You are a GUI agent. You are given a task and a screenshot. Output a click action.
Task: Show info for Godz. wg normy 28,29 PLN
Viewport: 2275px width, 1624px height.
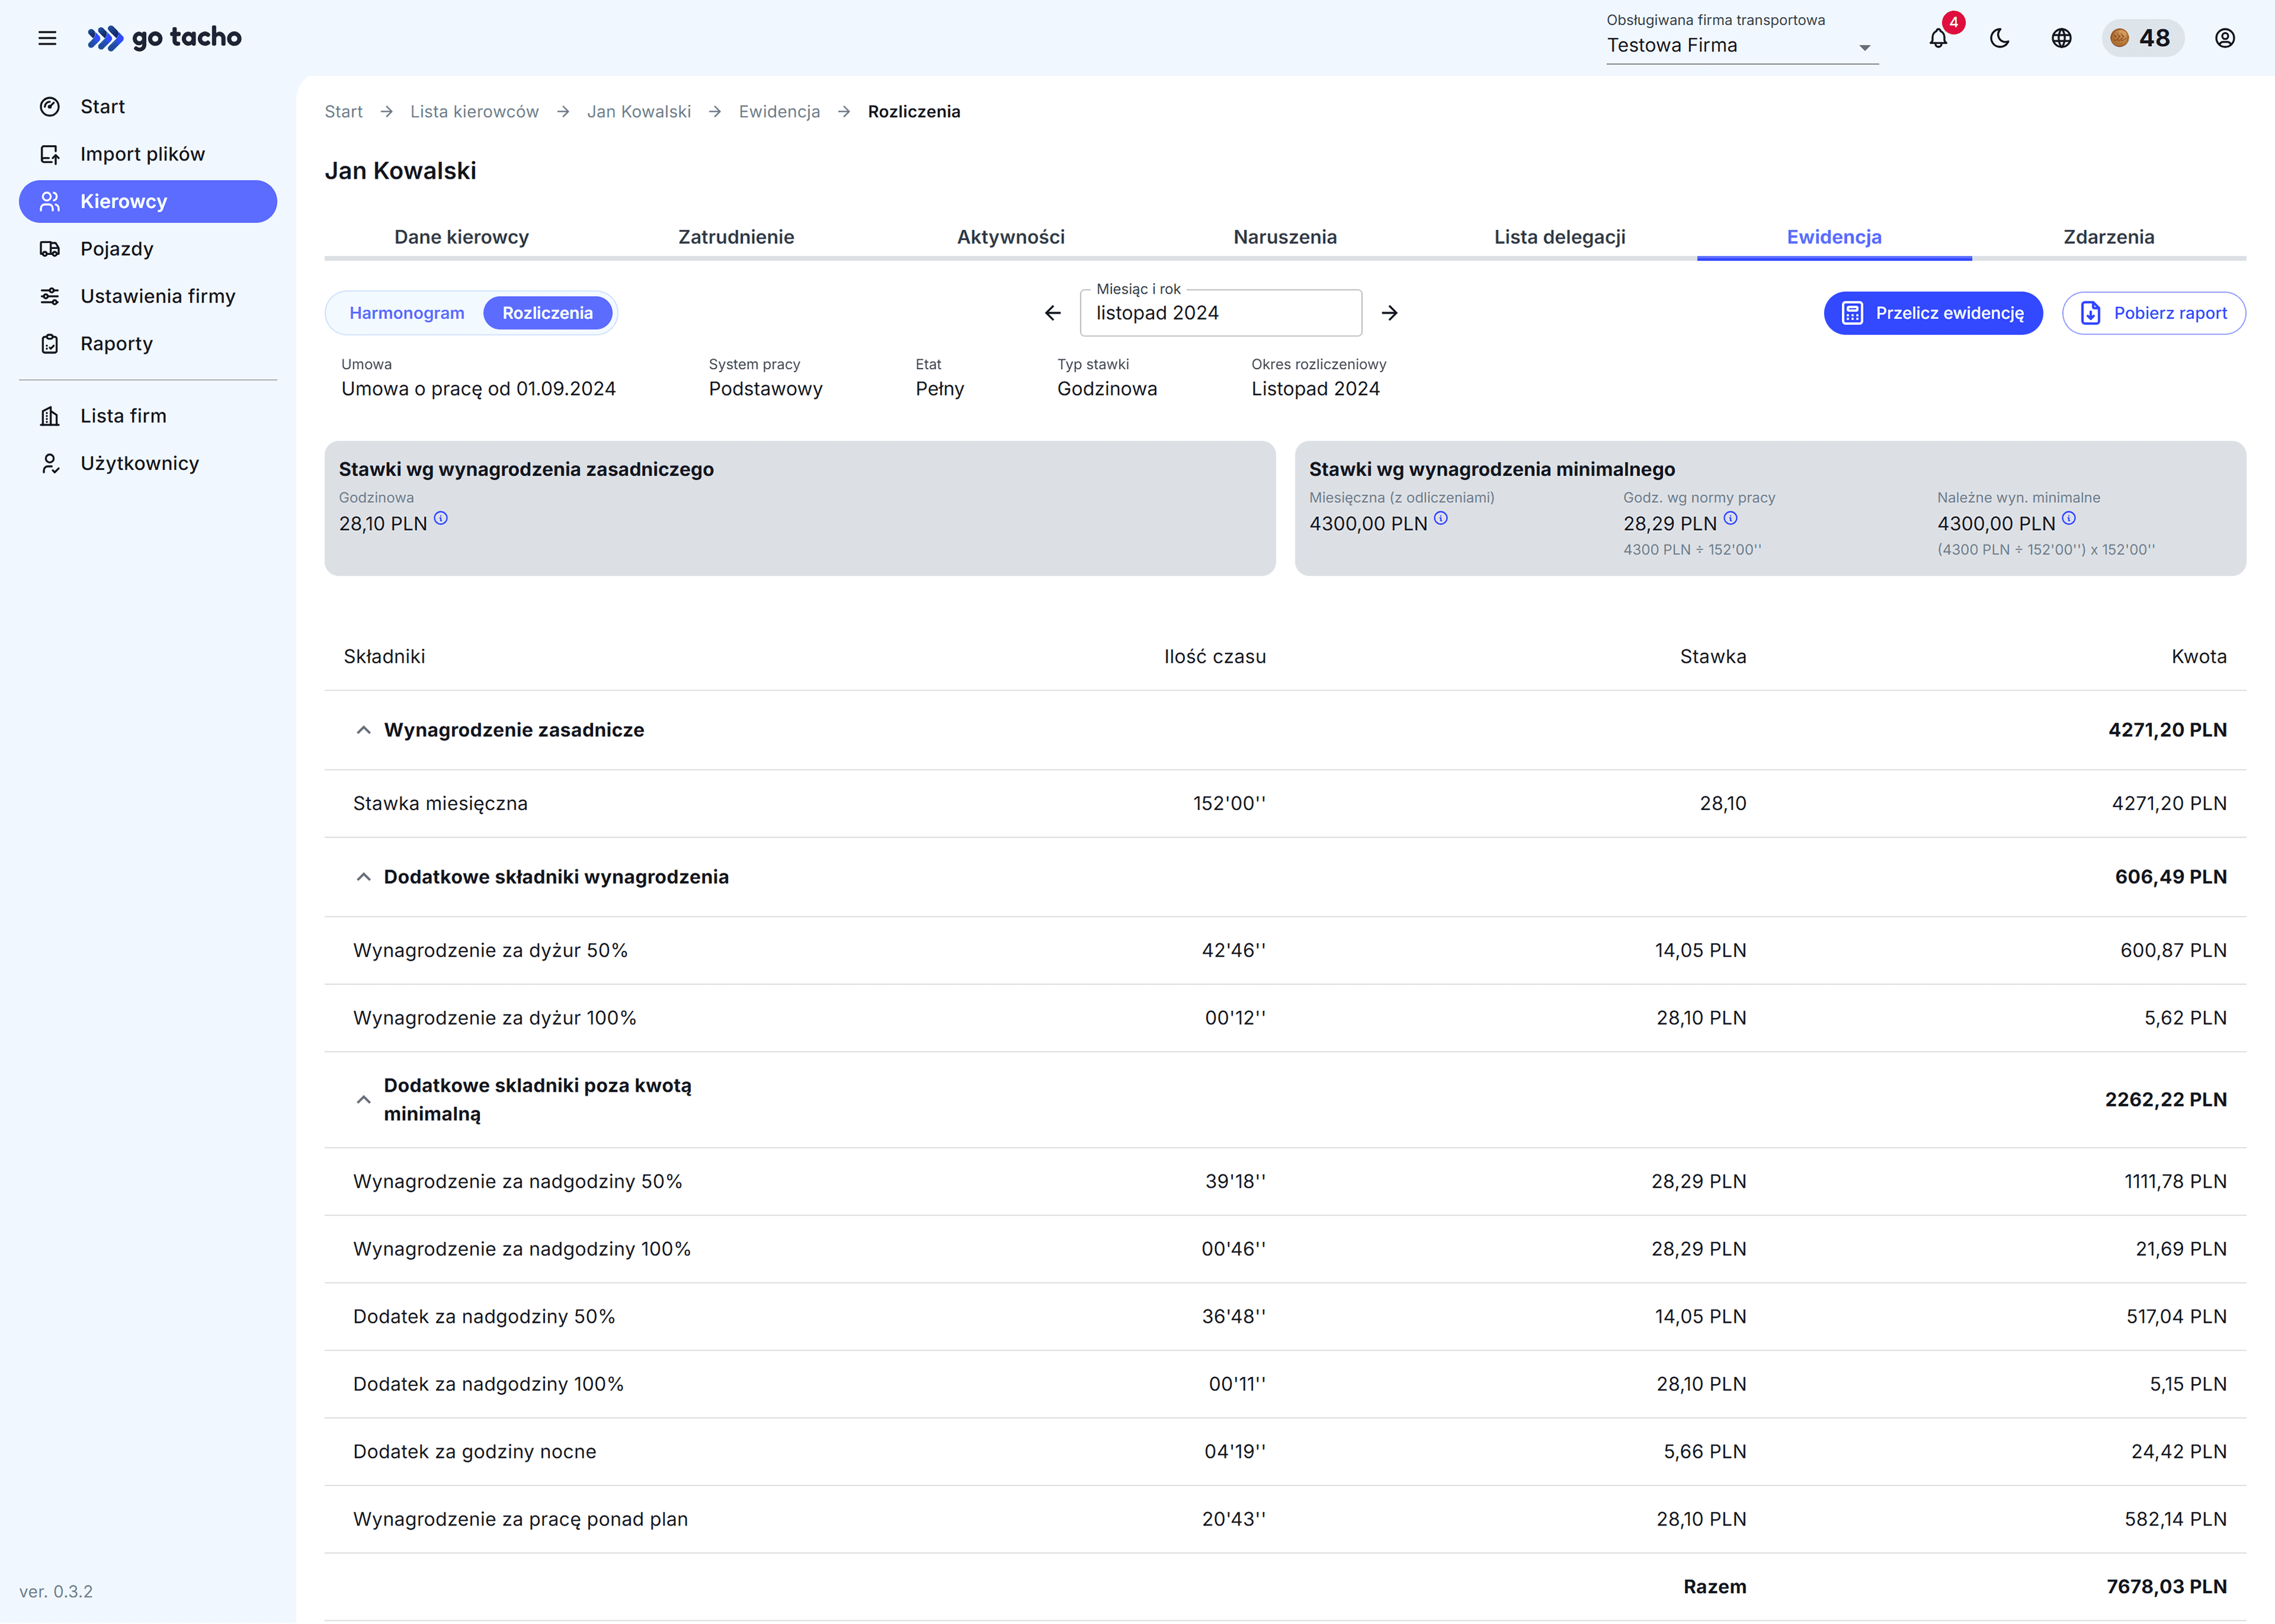coord(1731,518)
